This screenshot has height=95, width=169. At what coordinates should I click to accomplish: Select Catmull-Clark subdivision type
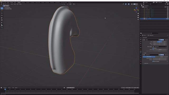(149, 57)
